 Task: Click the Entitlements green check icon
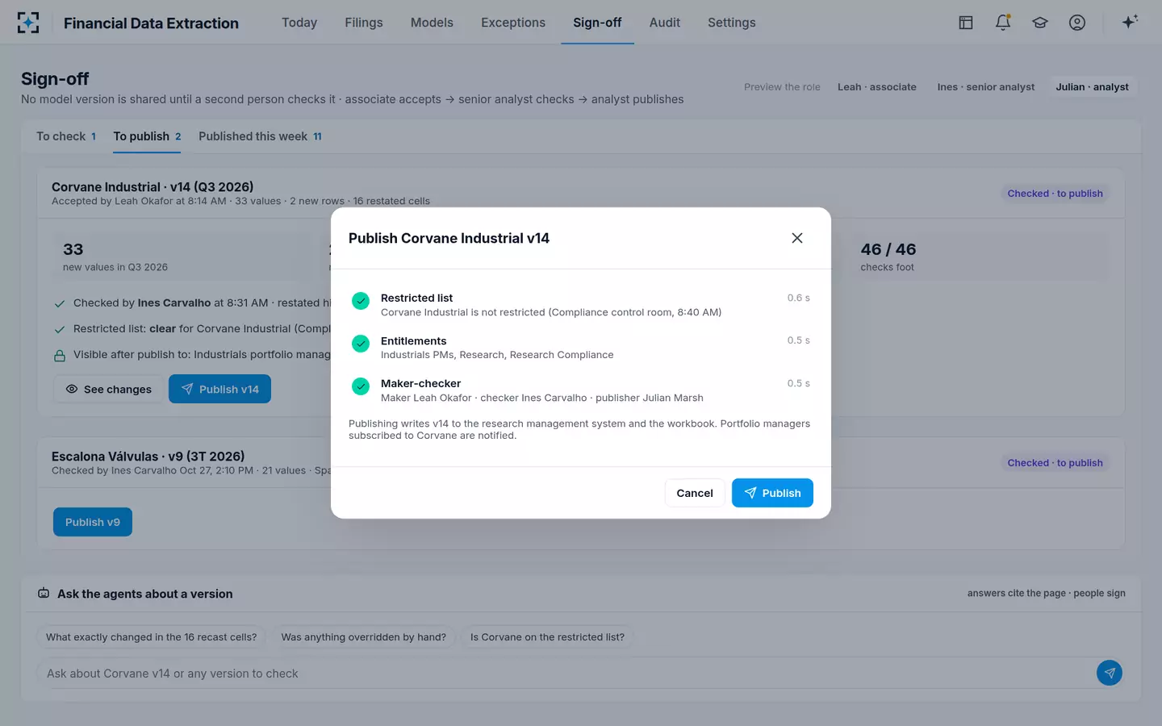[361, 344]
